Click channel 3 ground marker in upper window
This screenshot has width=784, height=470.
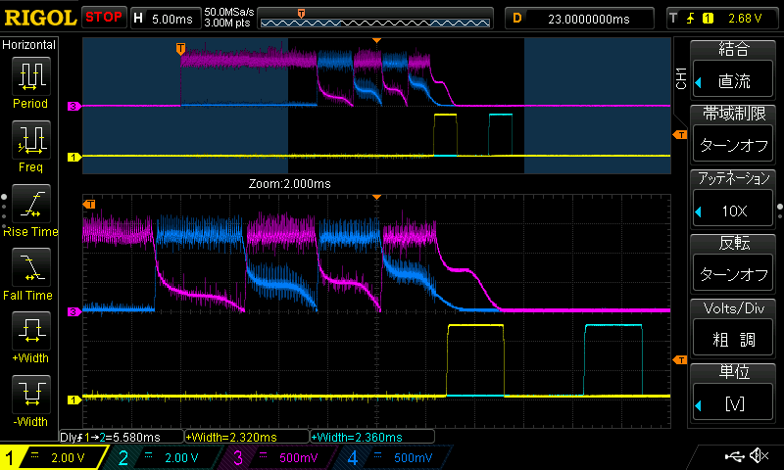click(74, 106)
